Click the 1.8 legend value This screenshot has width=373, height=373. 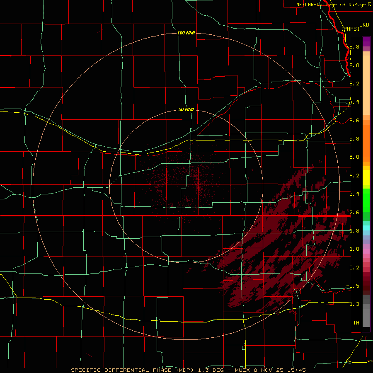[354, 231]
